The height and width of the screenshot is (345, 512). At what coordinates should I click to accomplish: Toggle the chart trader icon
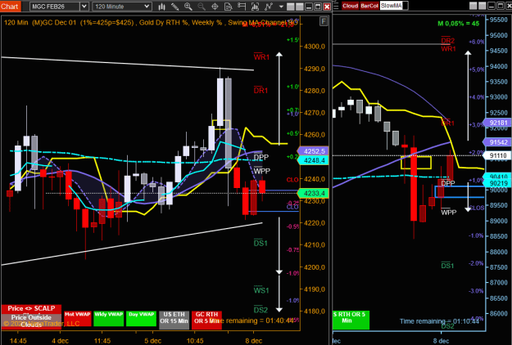(x=242, y=7)
